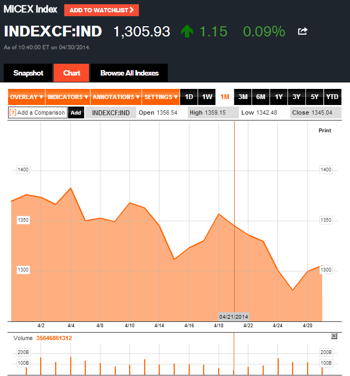Image resolution: width=350 pixels, height=376 pixels.
Task: Open the Annotations dropdown
Action: (116, 97)
